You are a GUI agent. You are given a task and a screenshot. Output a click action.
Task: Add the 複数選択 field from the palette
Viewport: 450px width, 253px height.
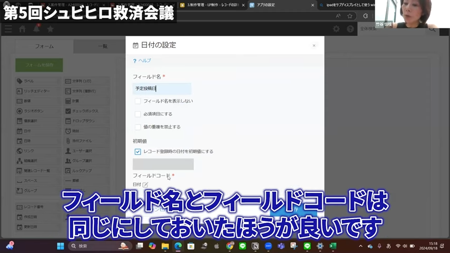tap(38, 121)
